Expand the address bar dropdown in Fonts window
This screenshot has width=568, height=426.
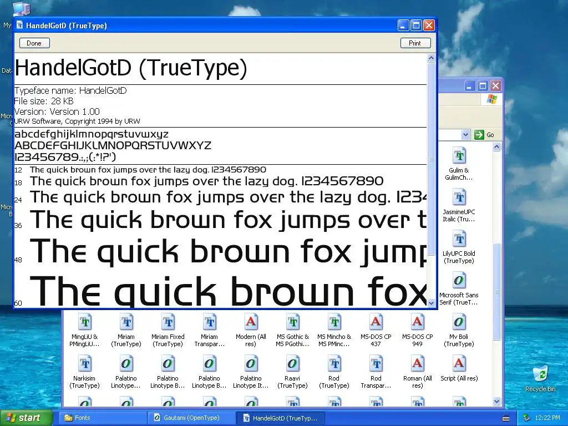tap(465, 135)
